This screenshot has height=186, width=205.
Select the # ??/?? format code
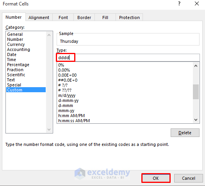pos(125,90)
